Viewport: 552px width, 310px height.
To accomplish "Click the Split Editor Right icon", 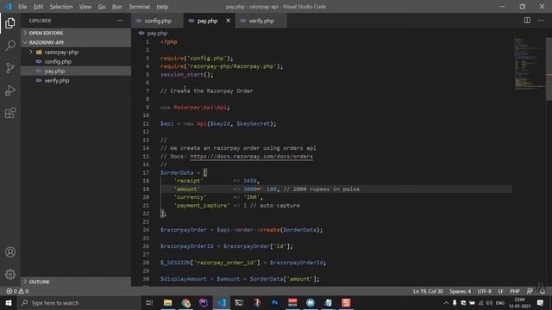I will (527, 21).
